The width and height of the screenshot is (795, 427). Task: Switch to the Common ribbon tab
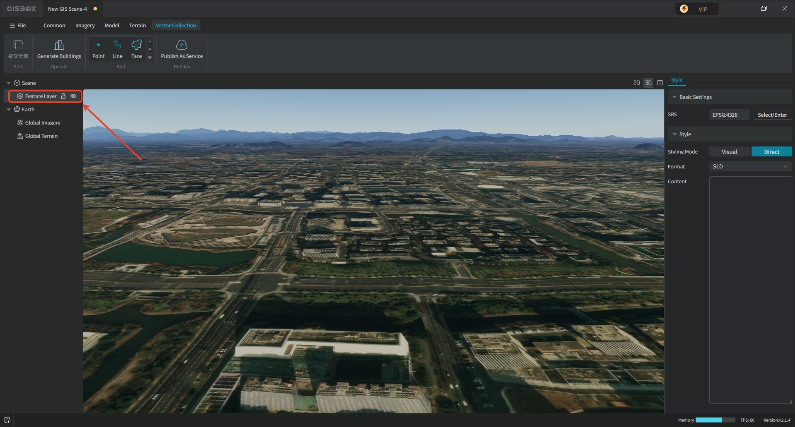[54, 25]
